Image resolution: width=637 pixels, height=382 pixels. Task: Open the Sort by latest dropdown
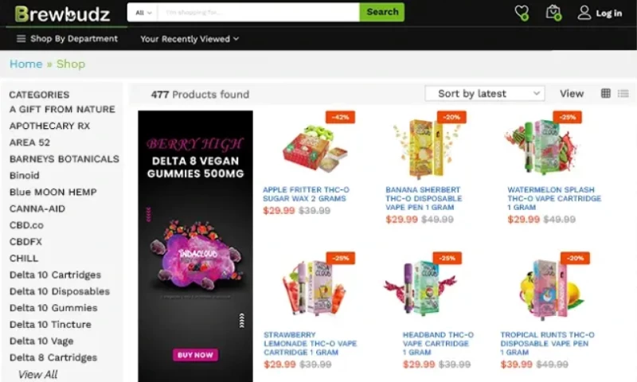tap(485, 94)
